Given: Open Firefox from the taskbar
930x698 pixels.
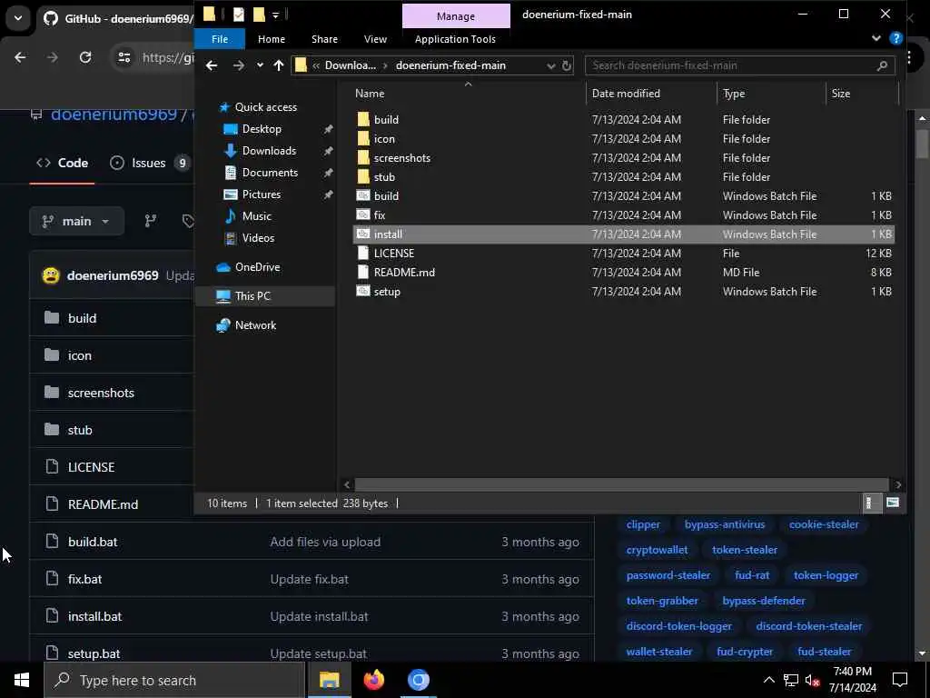Looking at the screenshot, I should [x=373, y=680].
